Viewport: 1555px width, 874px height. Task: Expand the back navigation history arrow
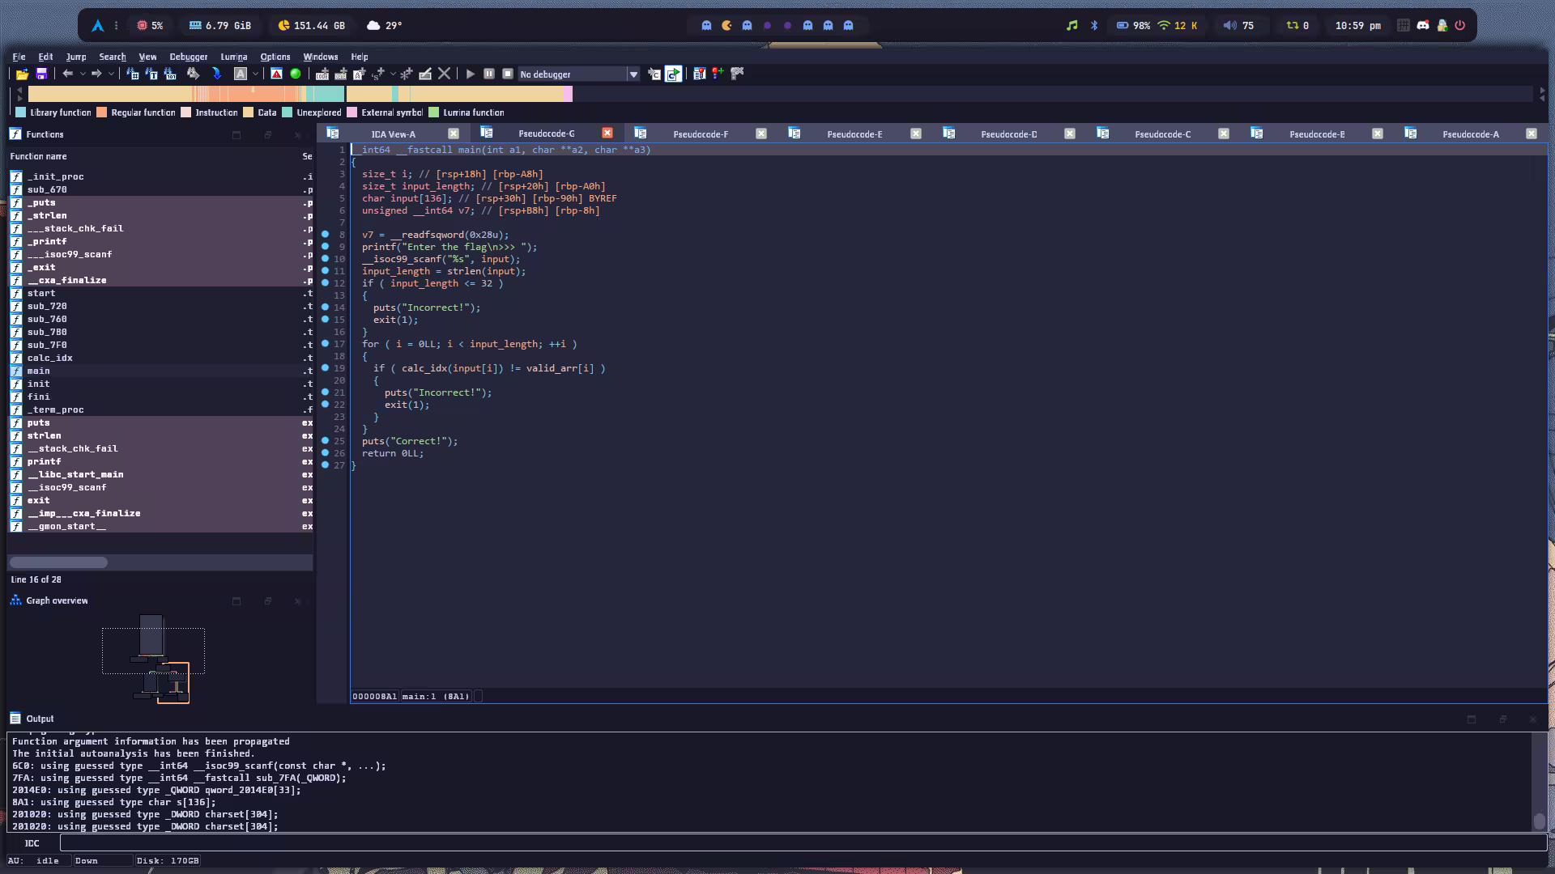[x=83, y=74]
